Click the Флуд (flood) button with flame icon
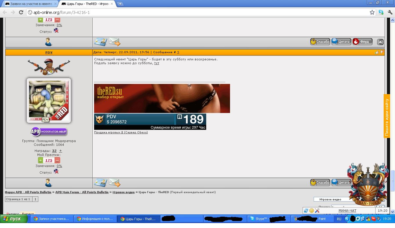This screenshot has height=228, width=395. click(x=362, y=42)
